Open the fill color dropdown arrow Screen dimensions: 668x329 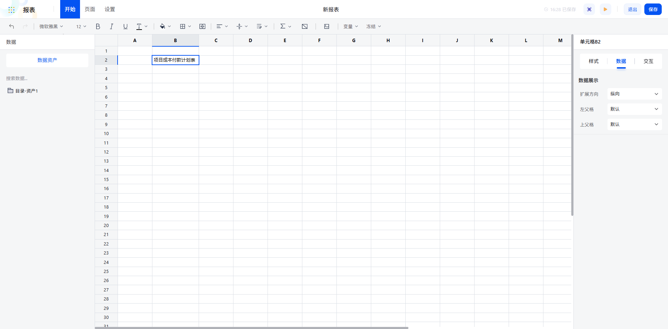click(169, 26)
